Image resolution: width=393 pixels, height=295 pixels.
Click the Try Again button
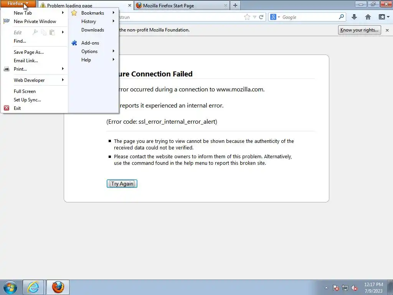point(122,184)
